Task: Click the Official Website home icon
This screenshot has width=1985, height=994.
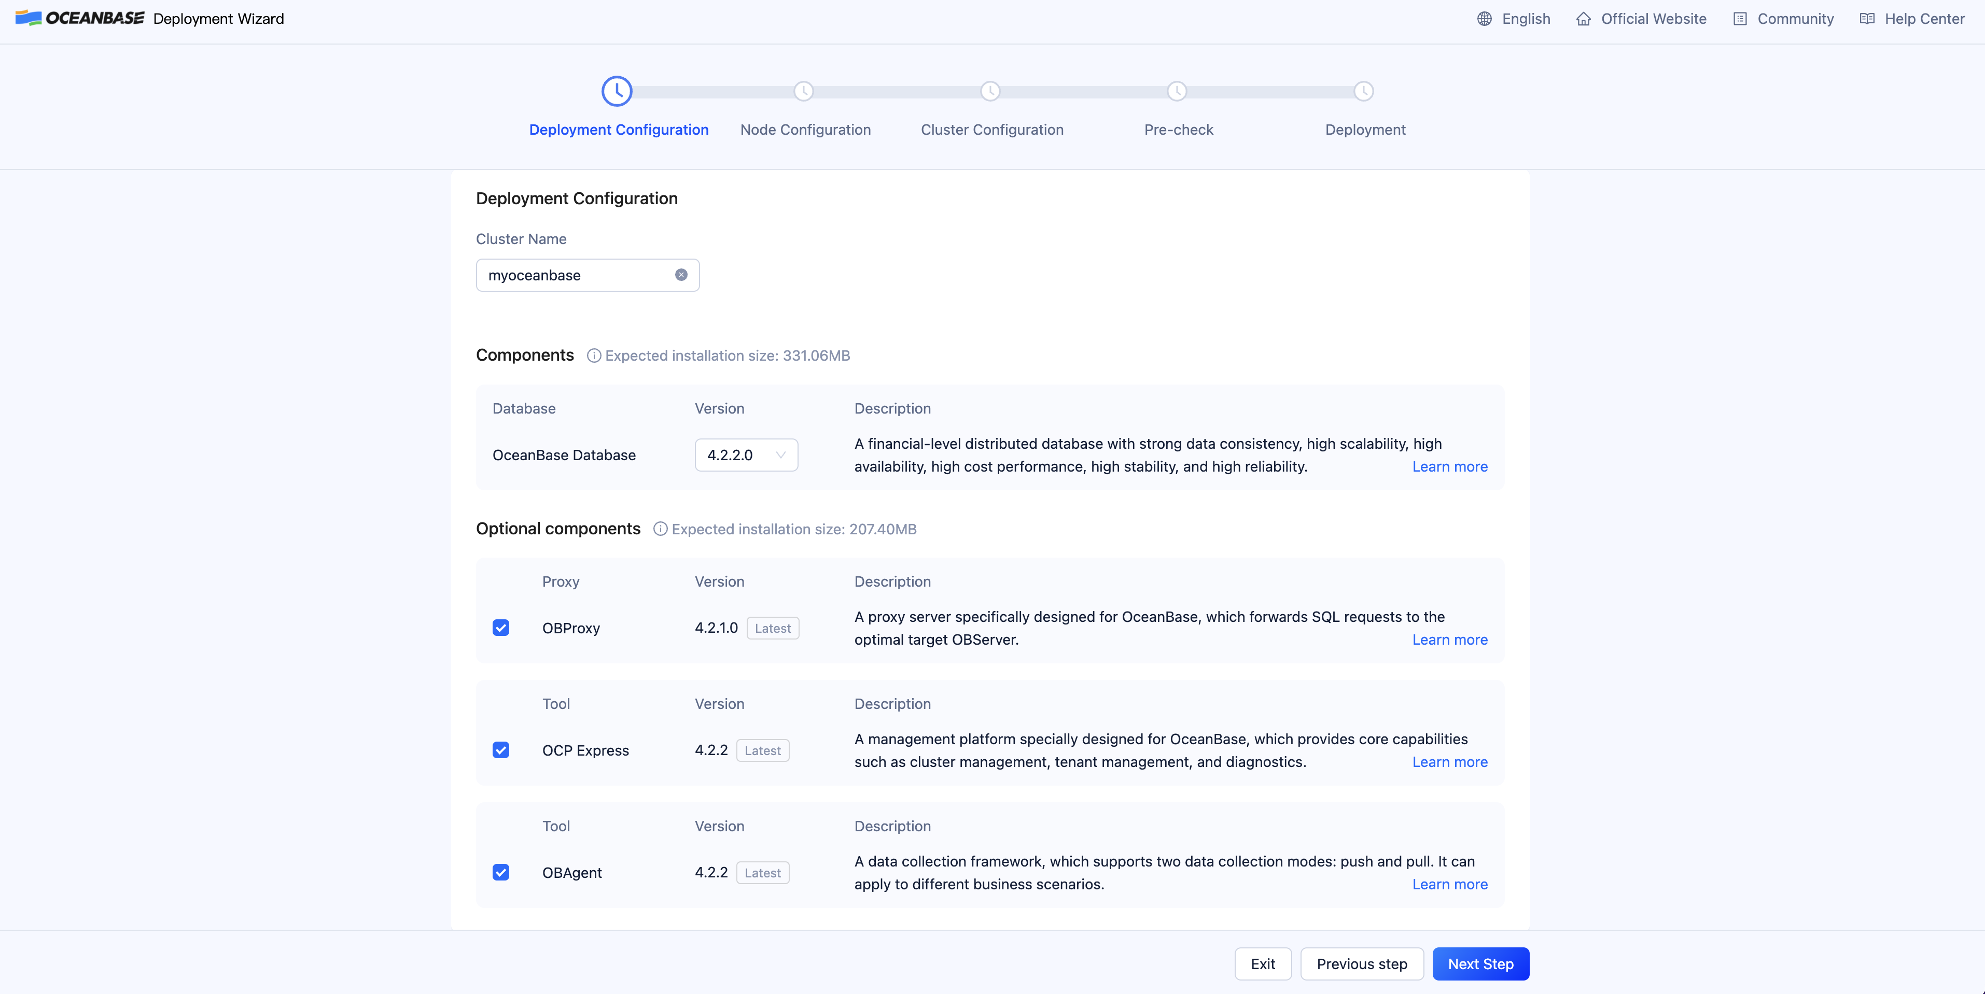Action: pos(1584,19)
